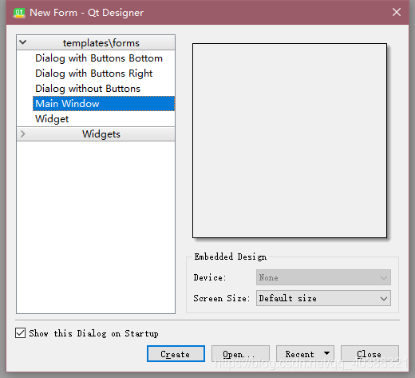Click the form preview thumbnail
415x378 pixels.
pyautogui.click(x=290, y=141)
